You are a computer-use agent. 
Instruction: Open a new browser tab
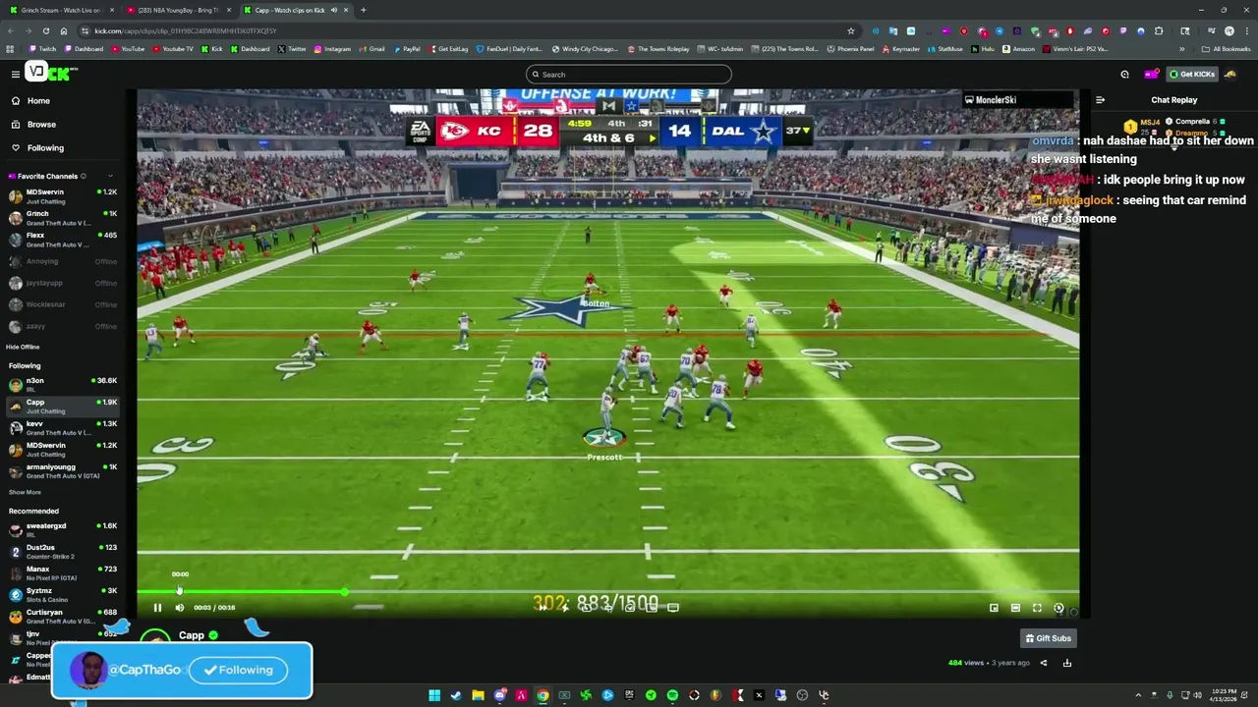tap(364, 10)
